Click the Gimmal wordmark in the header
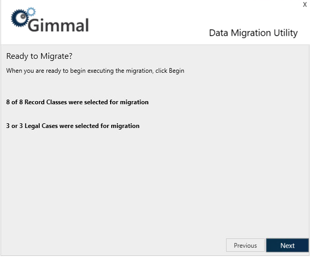The height and width of the screenshot is (258, 310). 58,24
